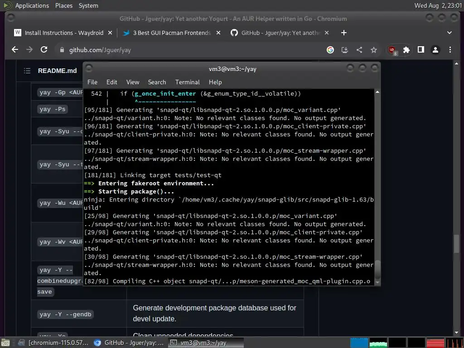Image resolution: width=464 pixels, height=348 pixels.
Task: Click the Google icon in address bar
Action: pyautogui.click(x=330, y=50)
